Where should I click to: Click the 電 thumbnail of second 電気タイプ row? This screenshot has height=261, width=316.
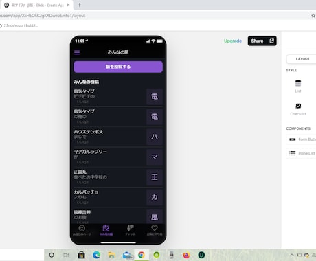155,117
